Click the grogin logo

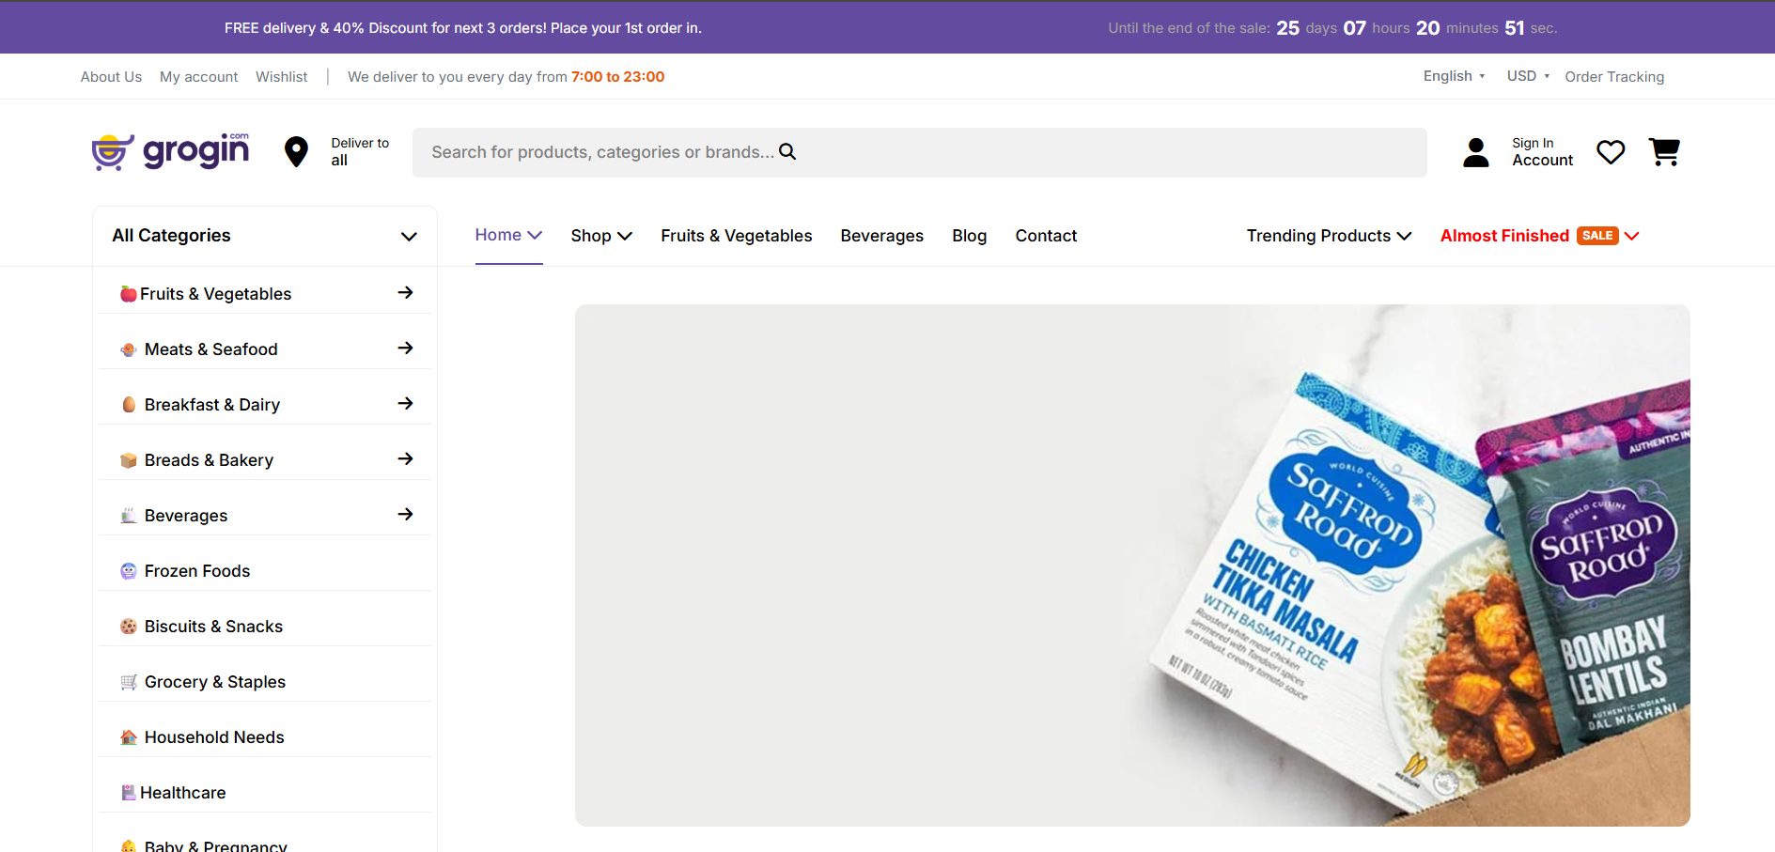tap(171, 151)
